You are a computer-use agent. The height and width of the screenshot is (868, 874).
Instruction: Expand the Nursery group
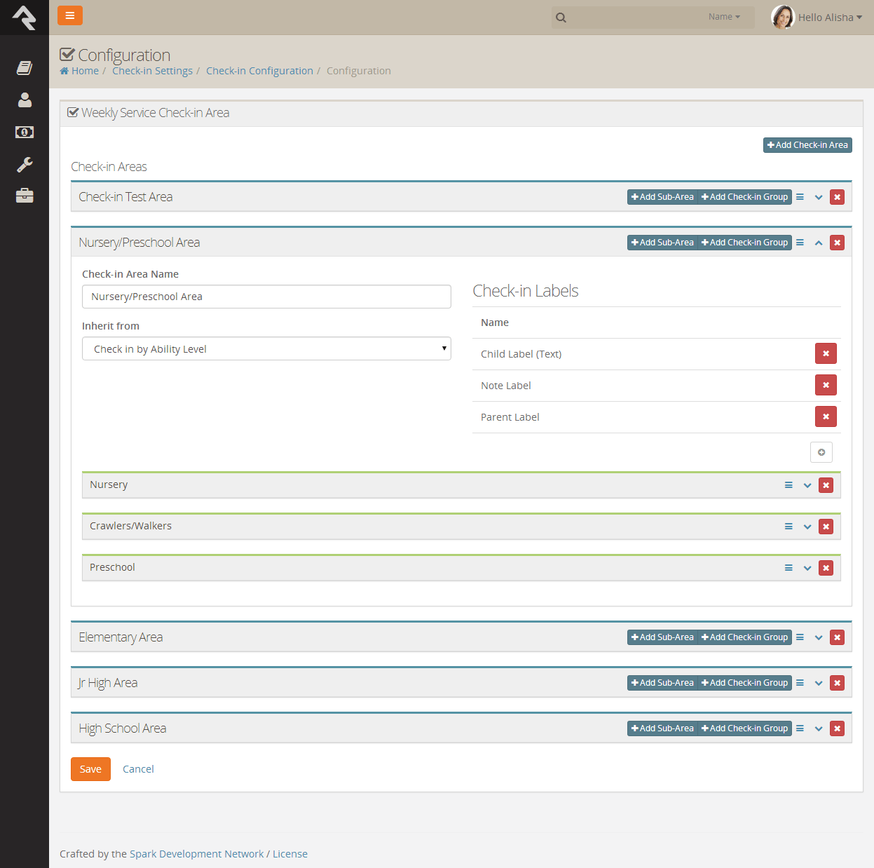tap(807, 486)
